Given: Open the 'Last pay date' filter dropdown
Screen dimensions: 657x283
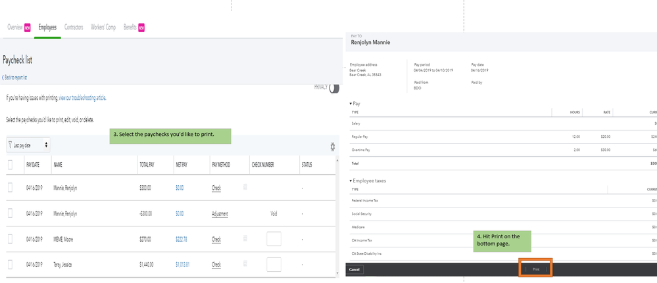Looking at the screenshot, I should pos(29,144).
